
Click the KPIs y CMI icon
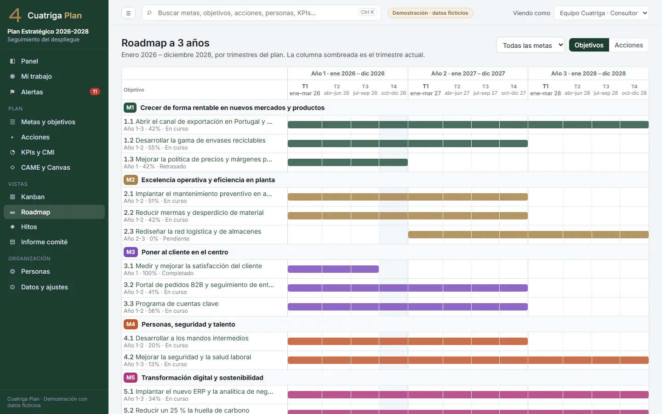point(12,152)
